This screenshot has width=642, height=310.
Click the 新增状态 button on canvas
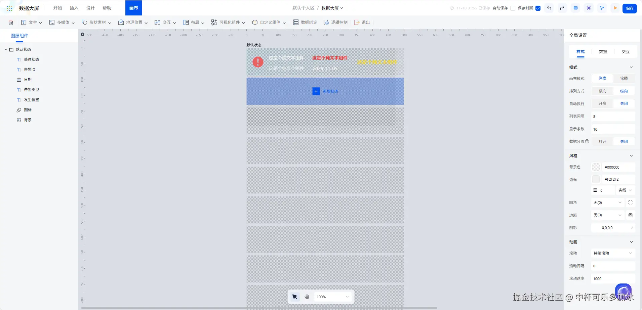point(325,91)
